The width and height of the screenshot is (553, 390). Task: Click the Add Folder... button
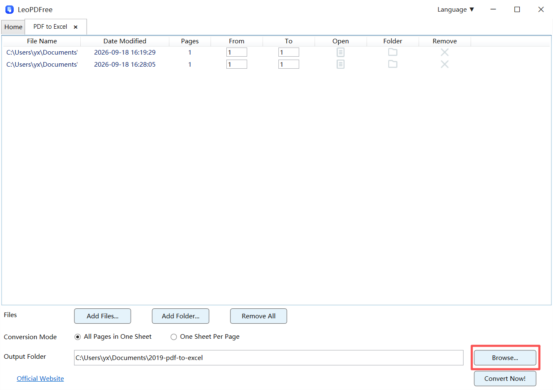click(181, 316)
